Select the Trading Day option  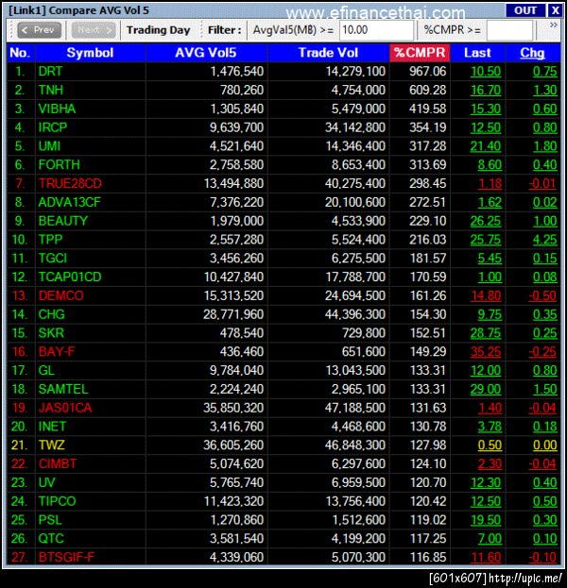(x=158, y=30)
